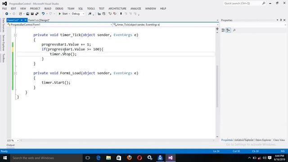
Task: Open the Properties window position dropdown arrow
Action: pyautogui.click(x=277, y=20)
